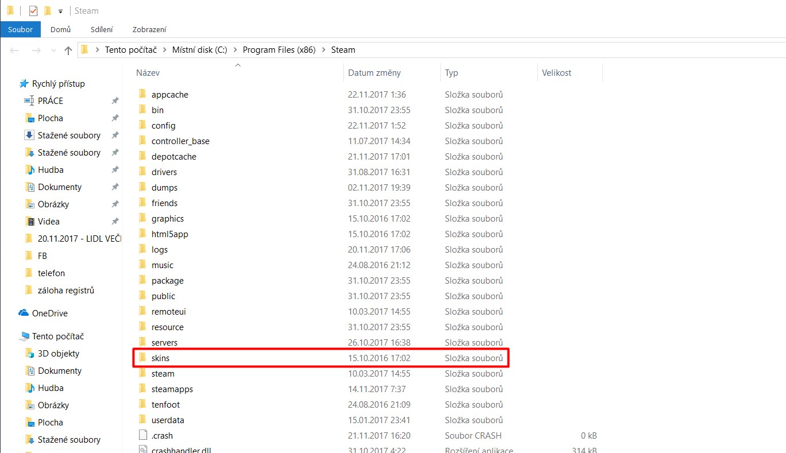
Task: Click the Forward navigation arrow
Action: pos(36,51)
